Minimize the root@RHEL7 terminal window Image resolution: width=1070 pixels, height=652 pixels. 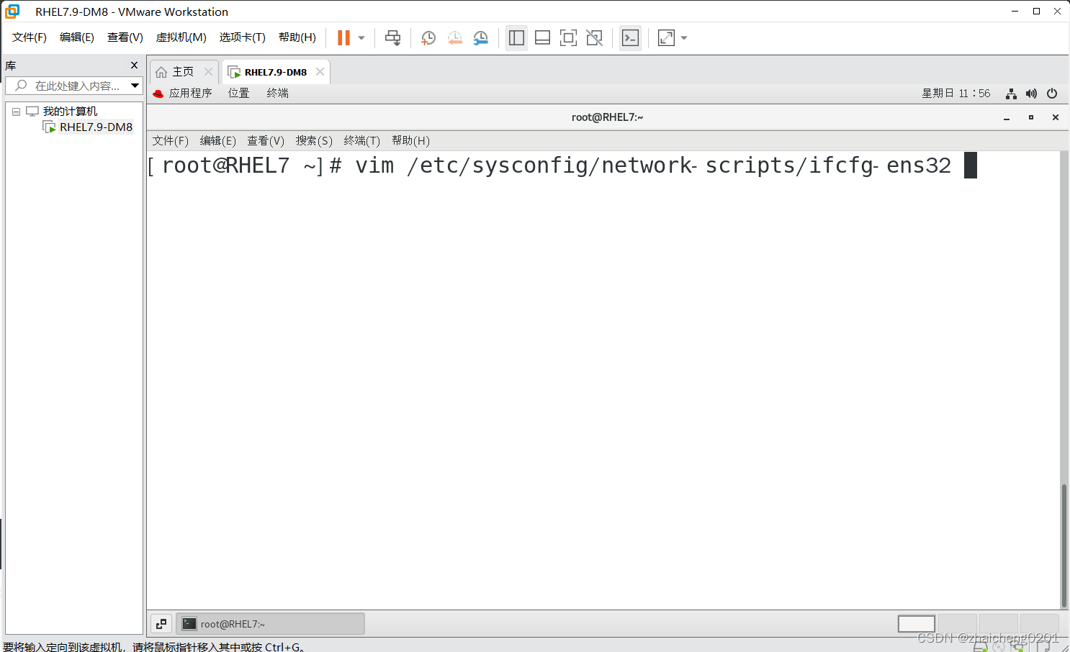(x=1007, y=117)
